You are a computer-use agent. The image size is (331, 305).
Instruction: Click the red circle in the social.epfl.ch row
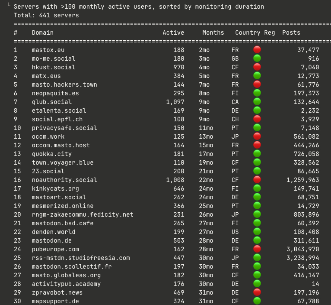point(257,119)
